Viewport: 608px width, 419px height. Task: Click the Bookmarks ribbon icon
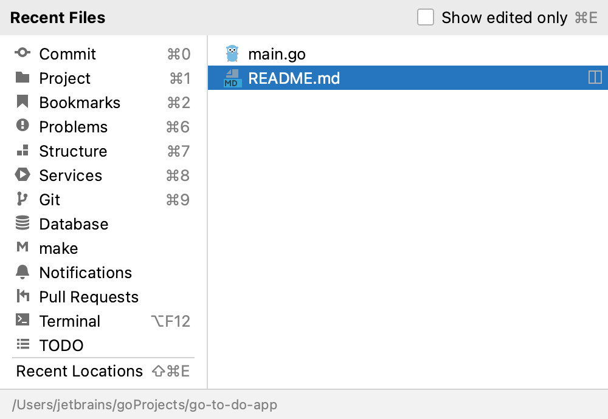click(x=22, y=102)
